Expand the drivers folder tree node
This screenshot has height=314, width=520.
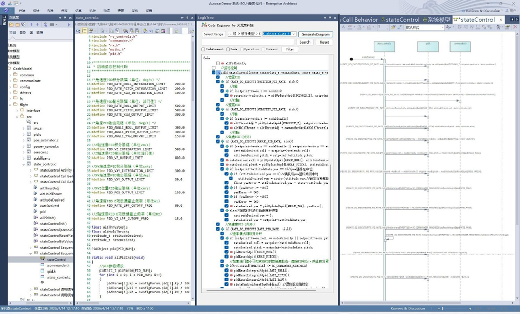tap(10, 93)
